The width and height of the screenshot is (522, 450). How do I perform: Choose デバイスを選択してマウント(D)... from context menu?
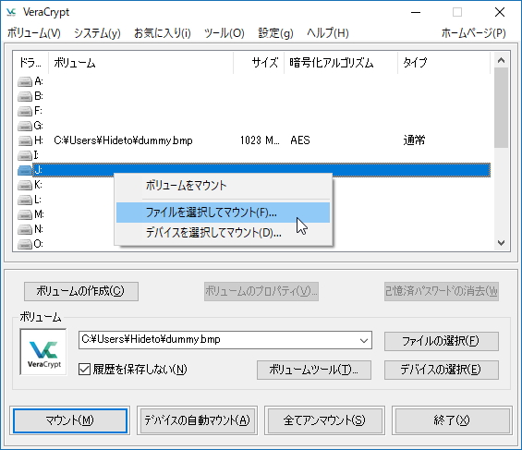pyautogui.click(x=223, y=233)
